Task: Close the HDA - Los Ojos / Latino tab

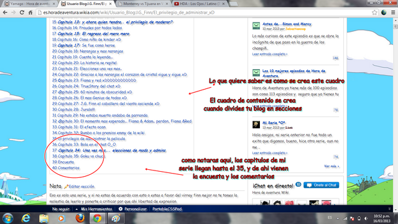Action: click(223, 4)
